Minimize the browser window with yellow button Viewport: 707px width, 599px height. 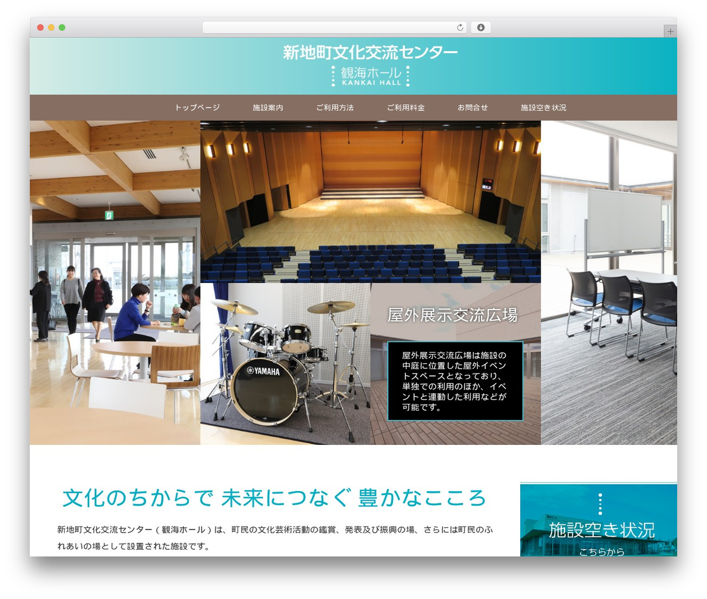(51, 28)
